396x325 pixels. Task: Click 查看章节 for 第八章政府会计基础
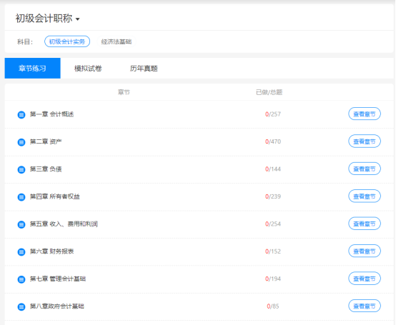pyautogui.click(x=365, y=306)
